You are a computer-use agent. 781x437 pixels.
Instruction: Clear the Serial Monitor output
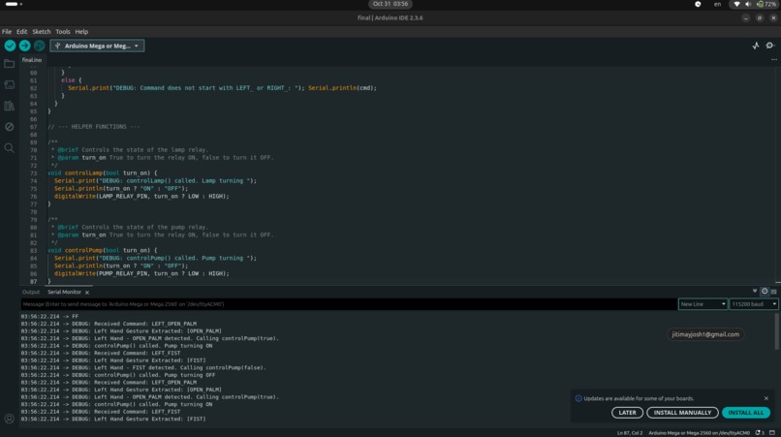click(x=773, y=292)
